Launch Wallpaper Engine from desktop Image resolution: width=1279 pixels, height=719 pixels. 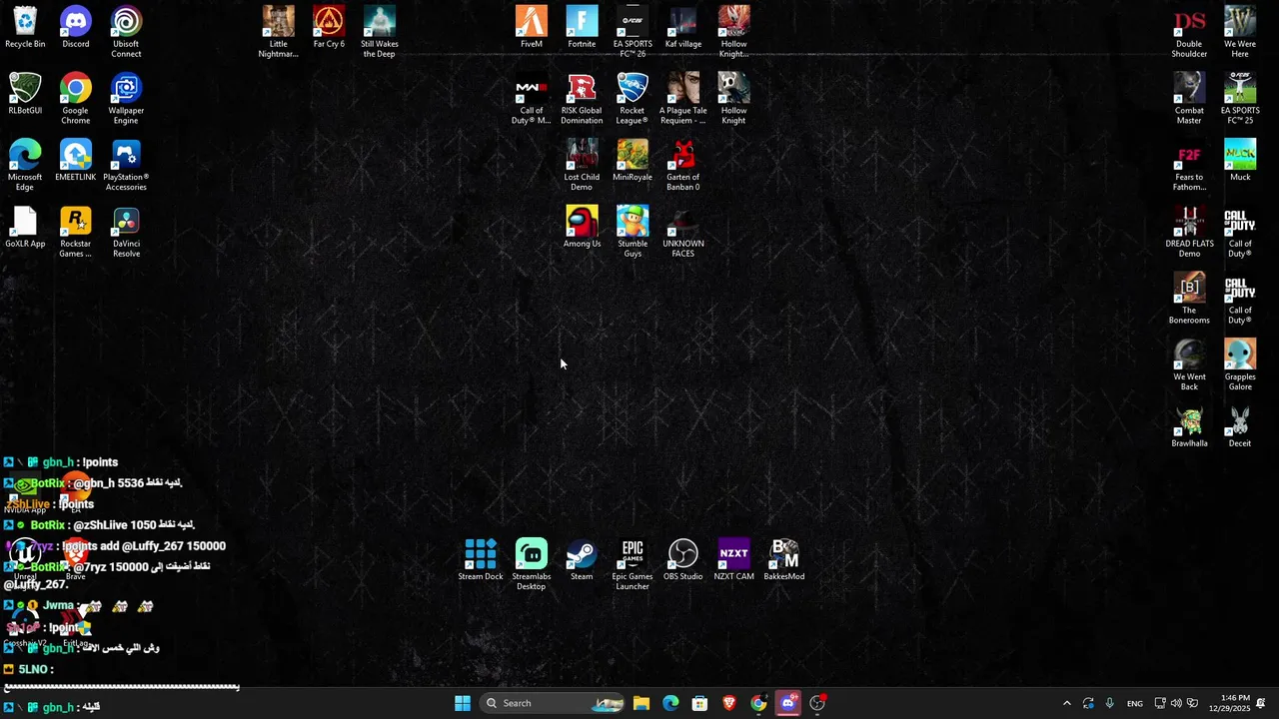(x=126, y=98)
